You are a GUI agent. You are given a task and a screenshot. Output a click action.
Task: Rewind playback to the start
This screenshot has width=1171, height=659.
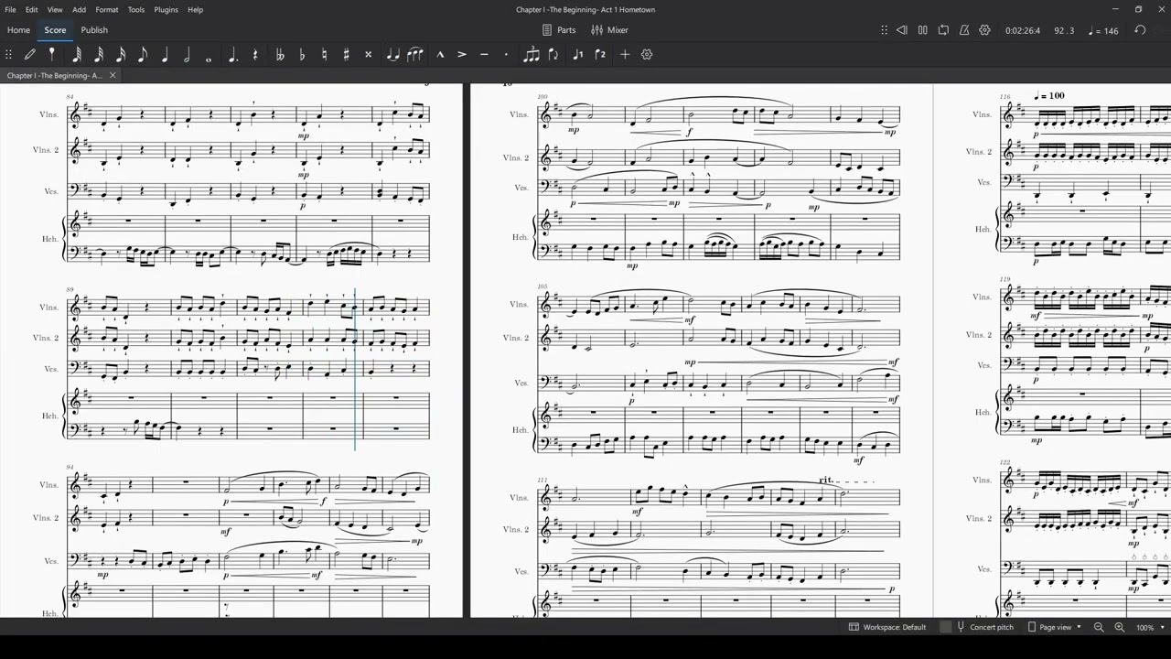click(901, 30)
